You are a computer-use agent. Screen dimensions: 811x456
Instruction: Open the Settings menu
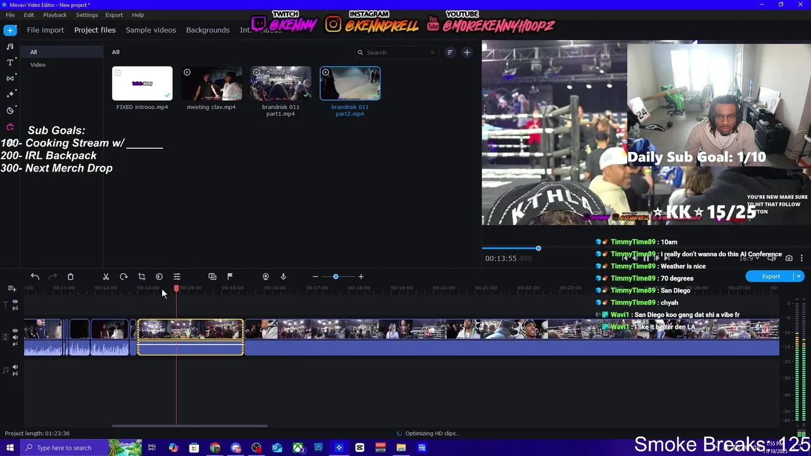tap(87, 15)
